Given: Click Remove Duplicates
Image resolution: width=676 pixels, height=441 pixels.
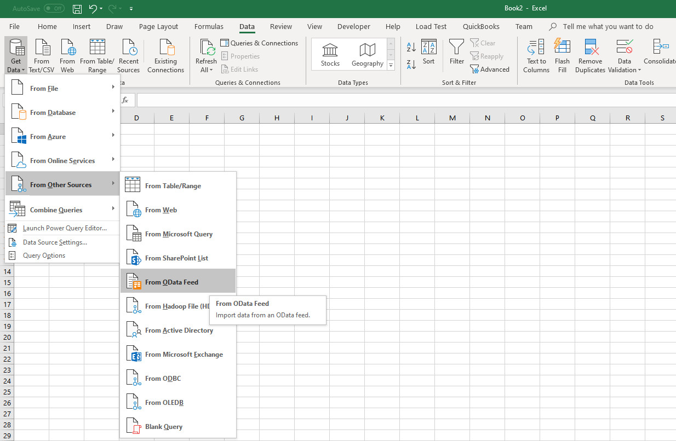Looking at the screenshot, I should coord(590,56).
